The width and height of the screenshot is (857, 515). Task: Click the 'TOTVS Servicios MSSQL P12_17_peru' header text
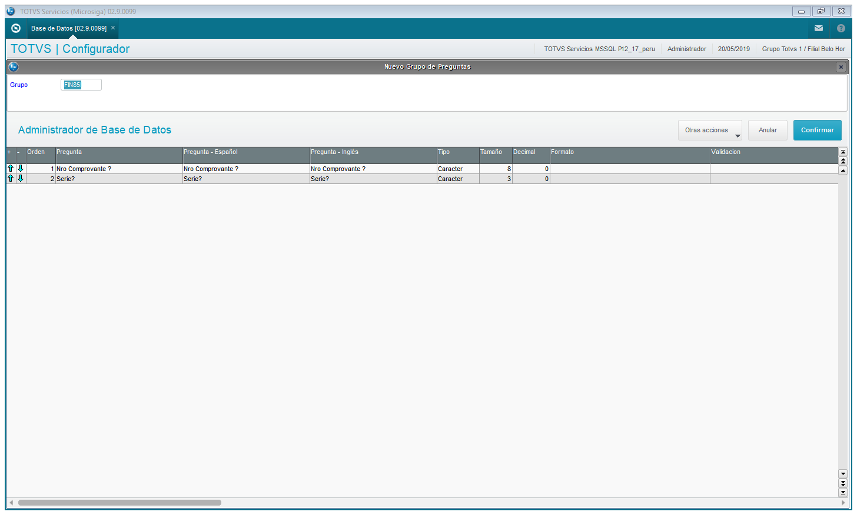[599, 49]
